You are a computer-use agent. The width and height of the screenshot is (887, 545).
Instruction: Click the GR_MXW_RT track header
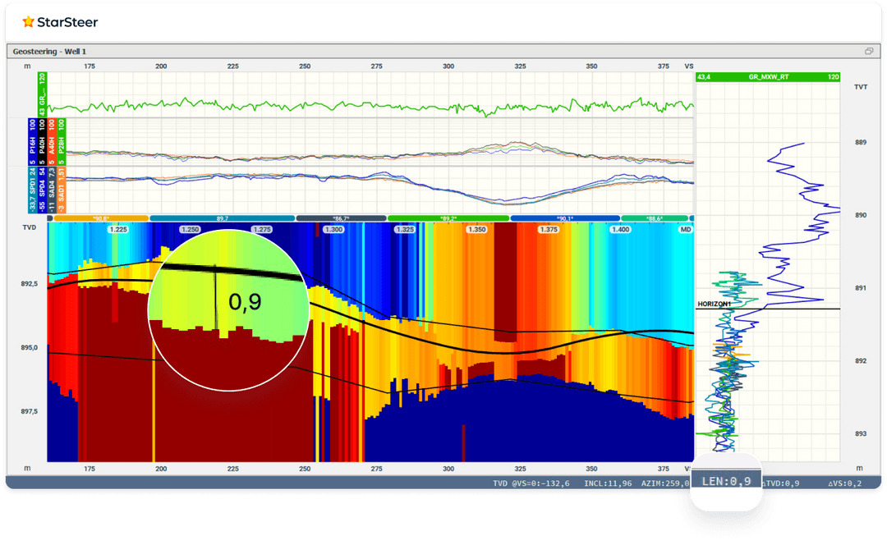coord(768,77)
